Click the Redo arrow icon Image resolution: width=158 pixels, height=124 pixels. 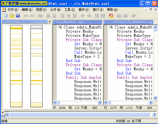32,16
